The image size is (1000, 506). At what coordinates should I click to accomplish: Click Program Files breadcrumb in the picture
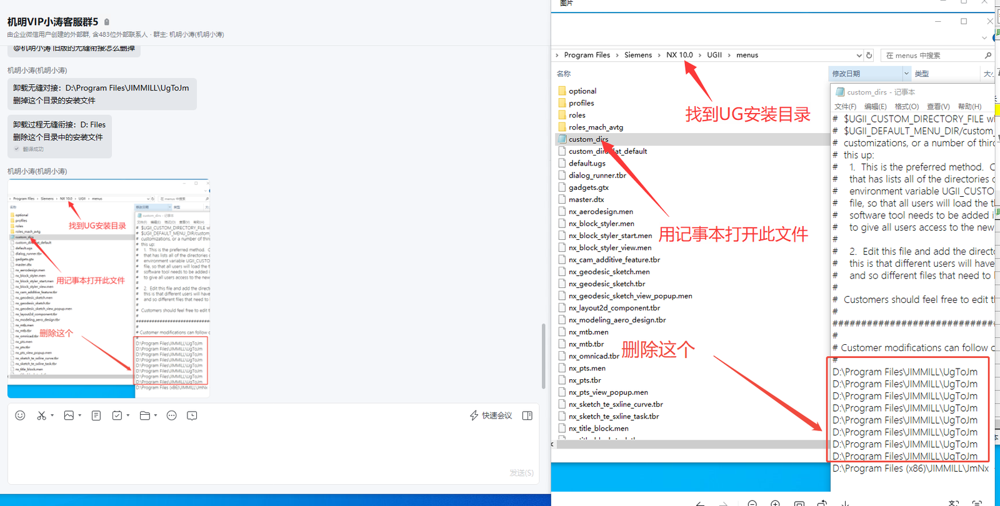click(x=587, y=55)
